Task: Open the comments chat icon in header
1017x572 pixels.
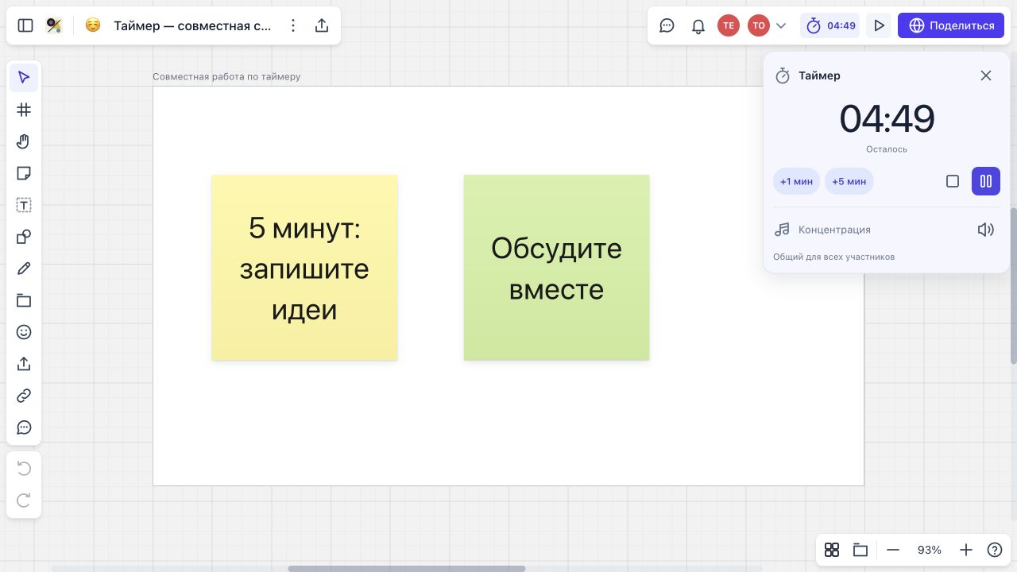Action: pyautogui.click(x=667, y=25)
